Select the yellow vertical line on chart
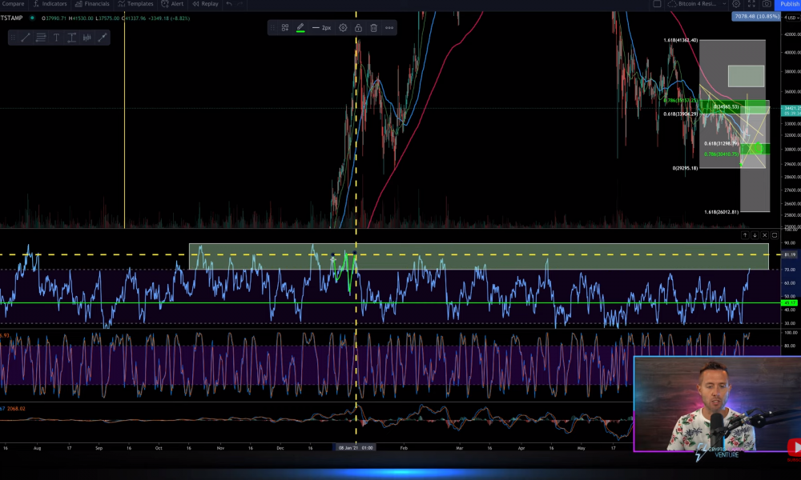The image size is (801, 480). pos(125,120)
